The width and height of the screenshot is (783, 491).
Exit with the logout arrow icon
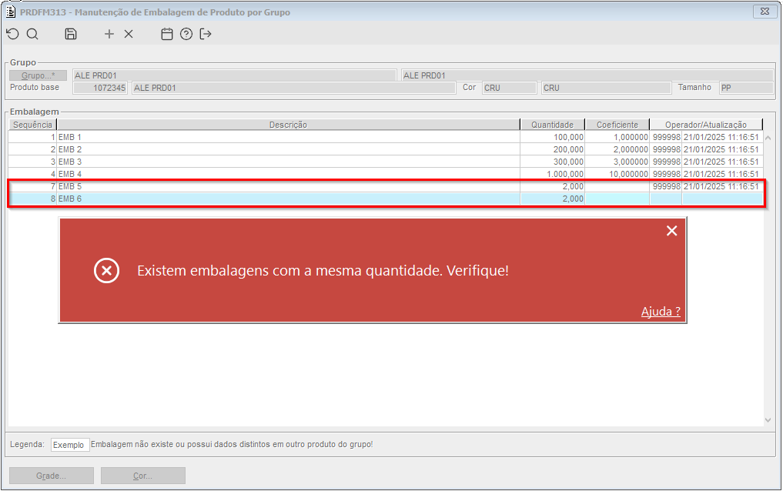coord(206,34)
